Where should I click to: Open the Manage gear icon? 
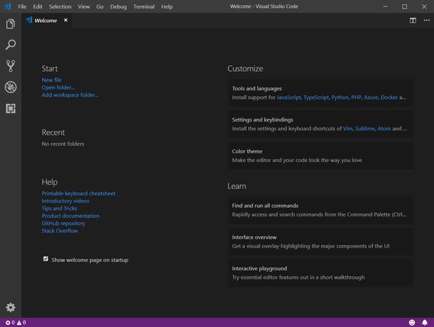tap(10, 307)
